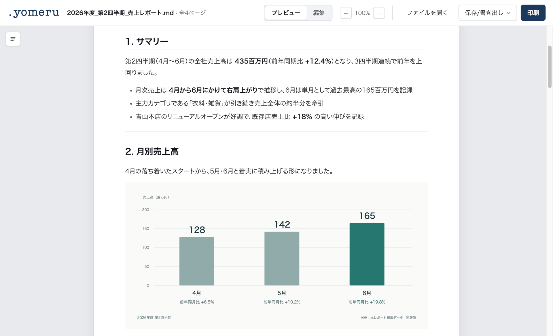Image resolution: width=553 pixels, height=336 pixels.
Task: Click the 全4ページ page count text
Action: click(x=192, y=13)
